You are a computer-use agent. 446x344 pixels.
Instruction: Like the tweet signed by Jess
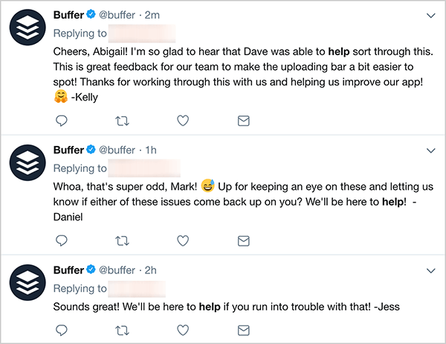pos(183,331)
